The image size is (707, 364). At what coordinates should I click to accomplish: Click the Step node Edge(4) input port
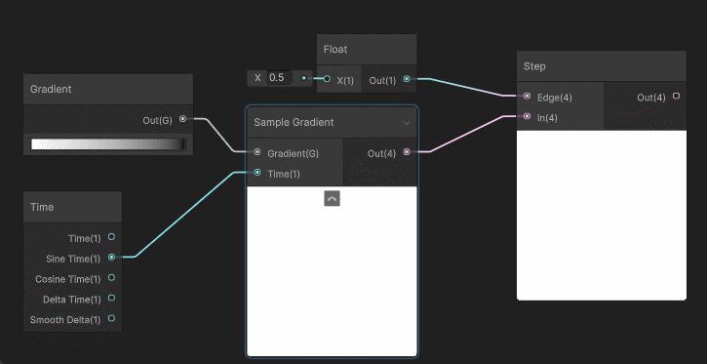click(528, 96)
